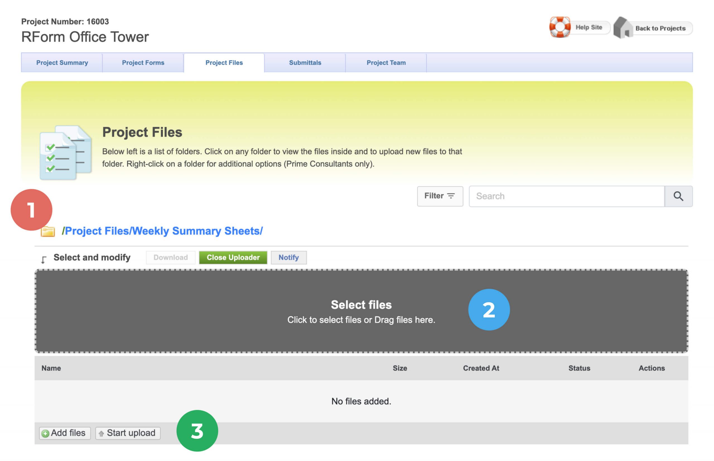714x461 pixels.
Task: Open the Project Team tab
Action: click(x=386, y=62)
